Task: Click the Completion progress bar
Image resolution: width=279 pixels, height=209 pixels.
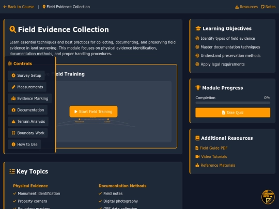Action: coord(233,103)
